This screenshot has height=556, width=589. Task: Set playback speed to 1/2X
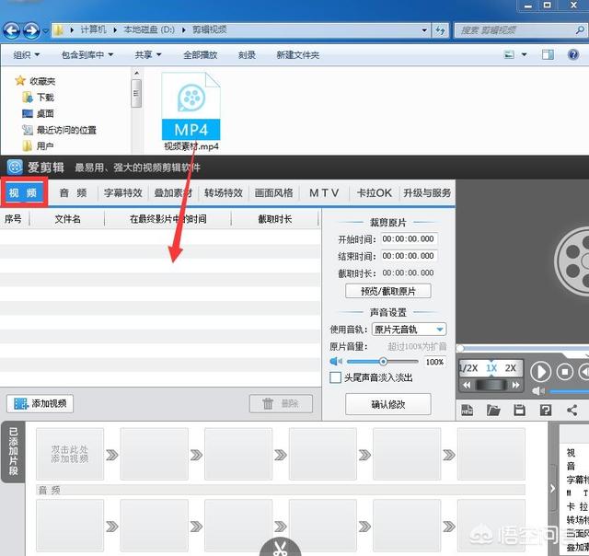click(x=468, y=368)
